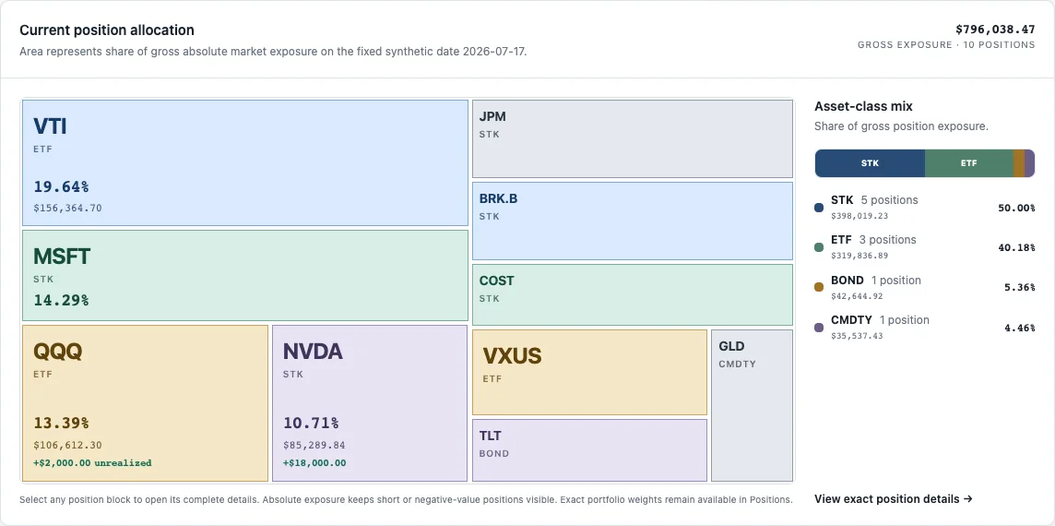Click the gold BOND legend dot
This screenshot has height=526, width=1055.
(819, 287)
